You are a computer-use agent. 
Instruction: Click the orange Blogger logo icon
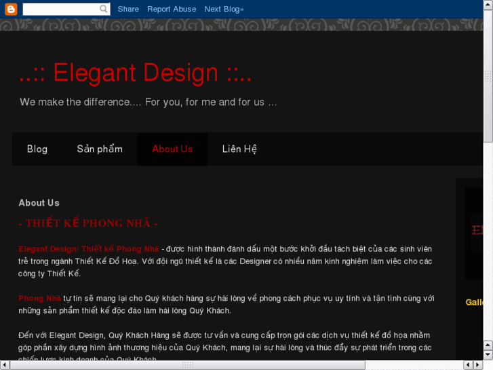[11, 9]
